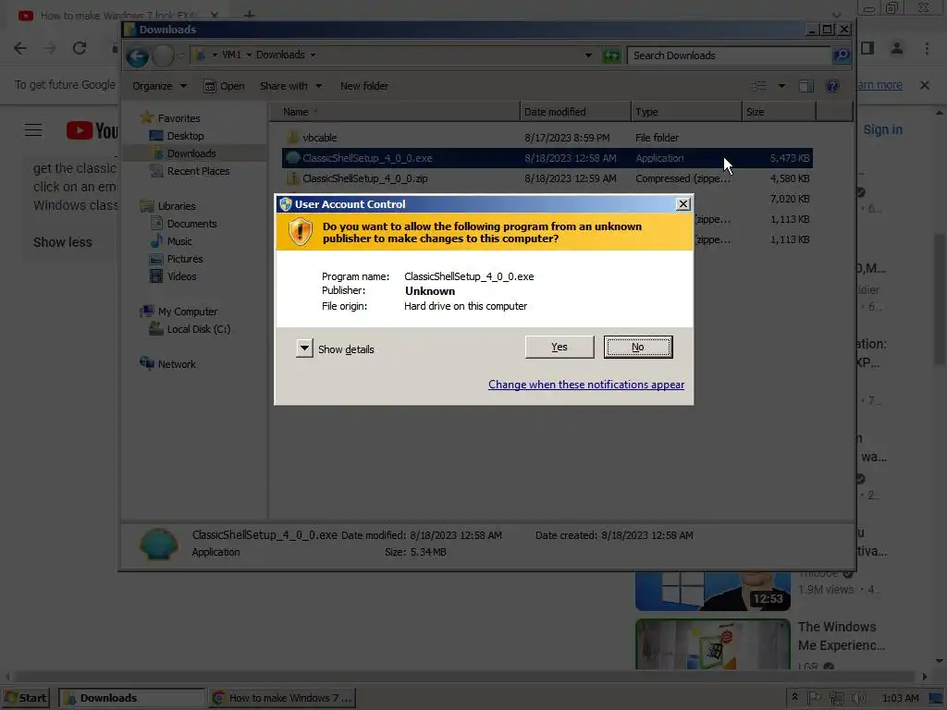Click My Computer in the navigation pane
This screenshot has width=947, height=710.
187,312
